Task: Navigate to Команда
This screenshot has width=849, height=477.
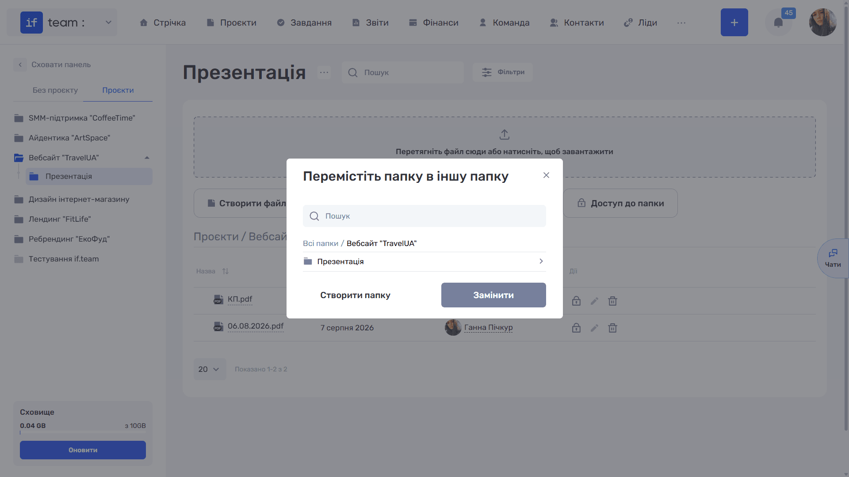Action: 504,23
